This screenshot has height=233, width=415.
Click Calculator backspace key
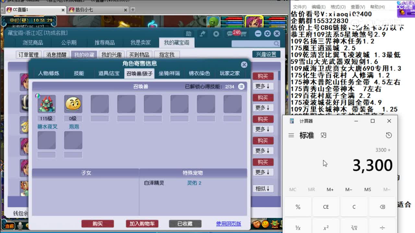[382, 207]
